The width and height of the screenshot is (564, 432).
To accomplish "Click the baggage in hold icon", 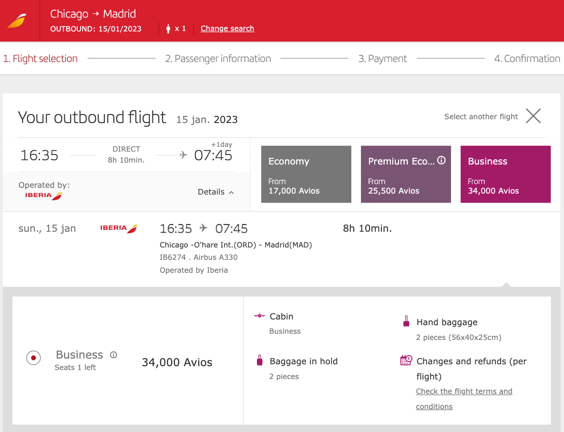I will [259, 360].
